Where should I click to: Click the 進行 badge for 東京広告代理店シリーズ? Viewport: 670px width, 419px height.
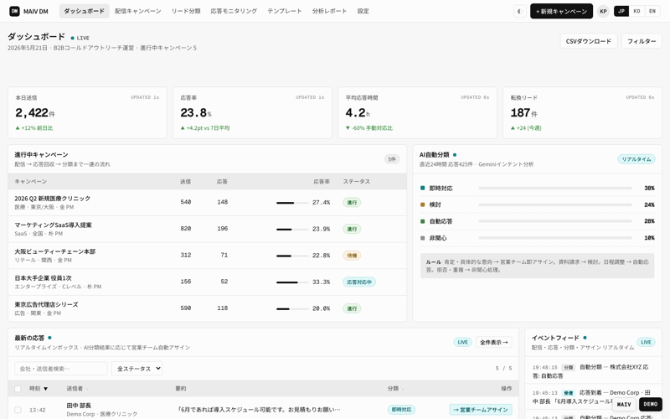coord(352,308)
